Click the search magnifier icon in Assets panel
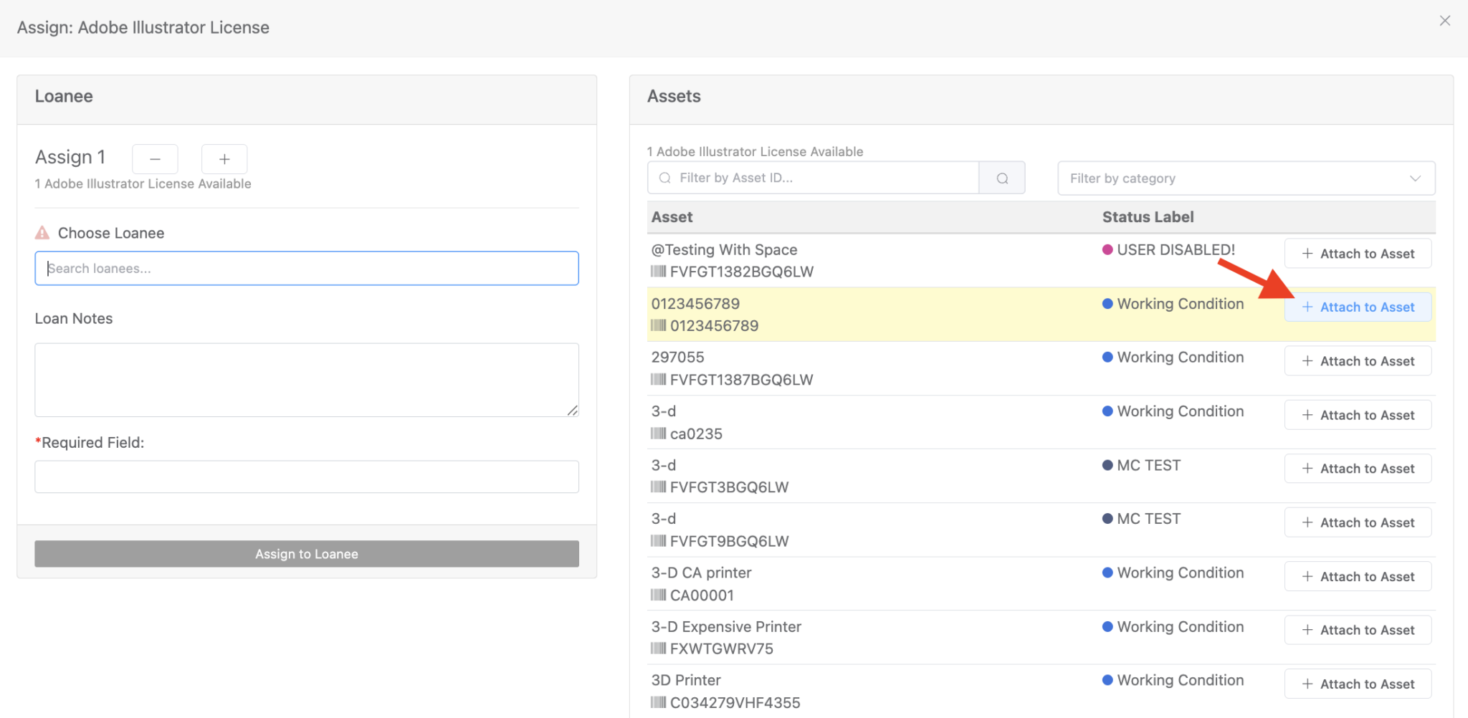Viewport: 1468px width, 718px height. [1002, 177]
